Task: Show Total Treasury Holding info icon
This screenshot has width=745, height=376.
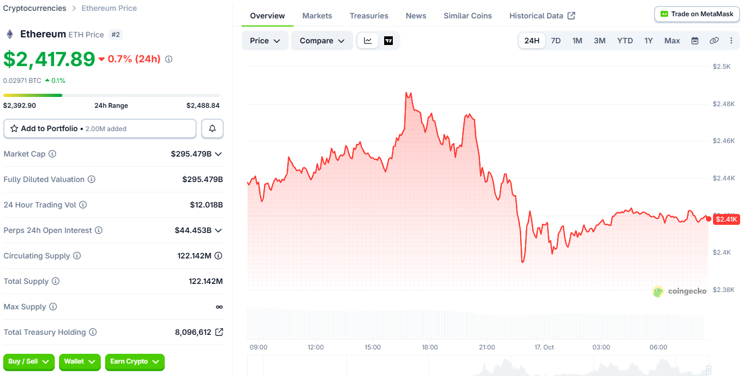Action: (93, 332)
